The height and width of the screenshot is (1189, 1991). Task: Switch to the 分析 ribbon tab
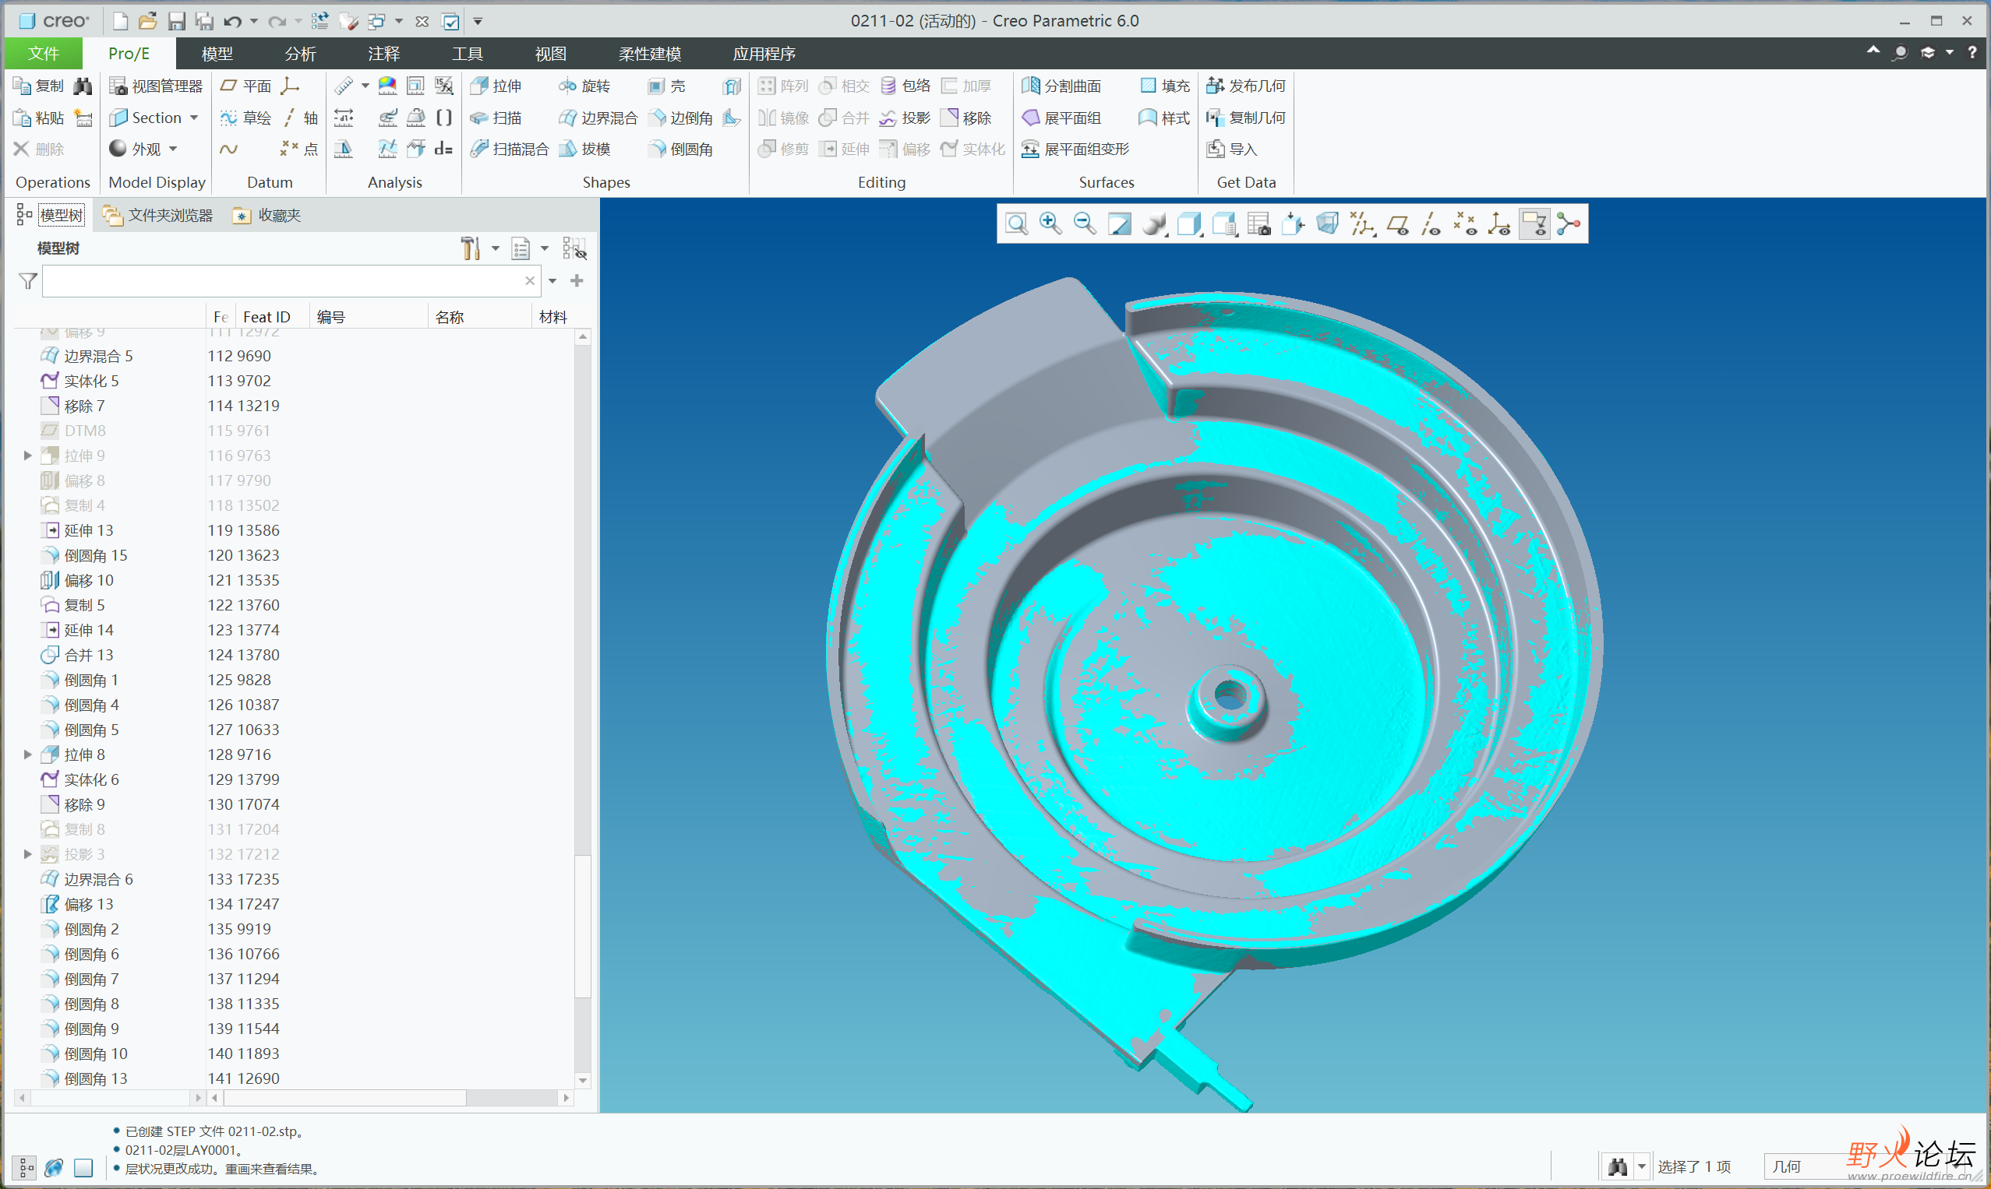tap(300, 54)
